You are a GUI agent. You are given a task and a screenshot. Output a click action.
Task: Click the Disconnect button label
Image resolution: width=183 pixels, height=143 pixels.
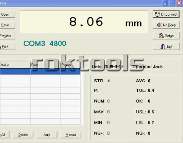point(169,14)
